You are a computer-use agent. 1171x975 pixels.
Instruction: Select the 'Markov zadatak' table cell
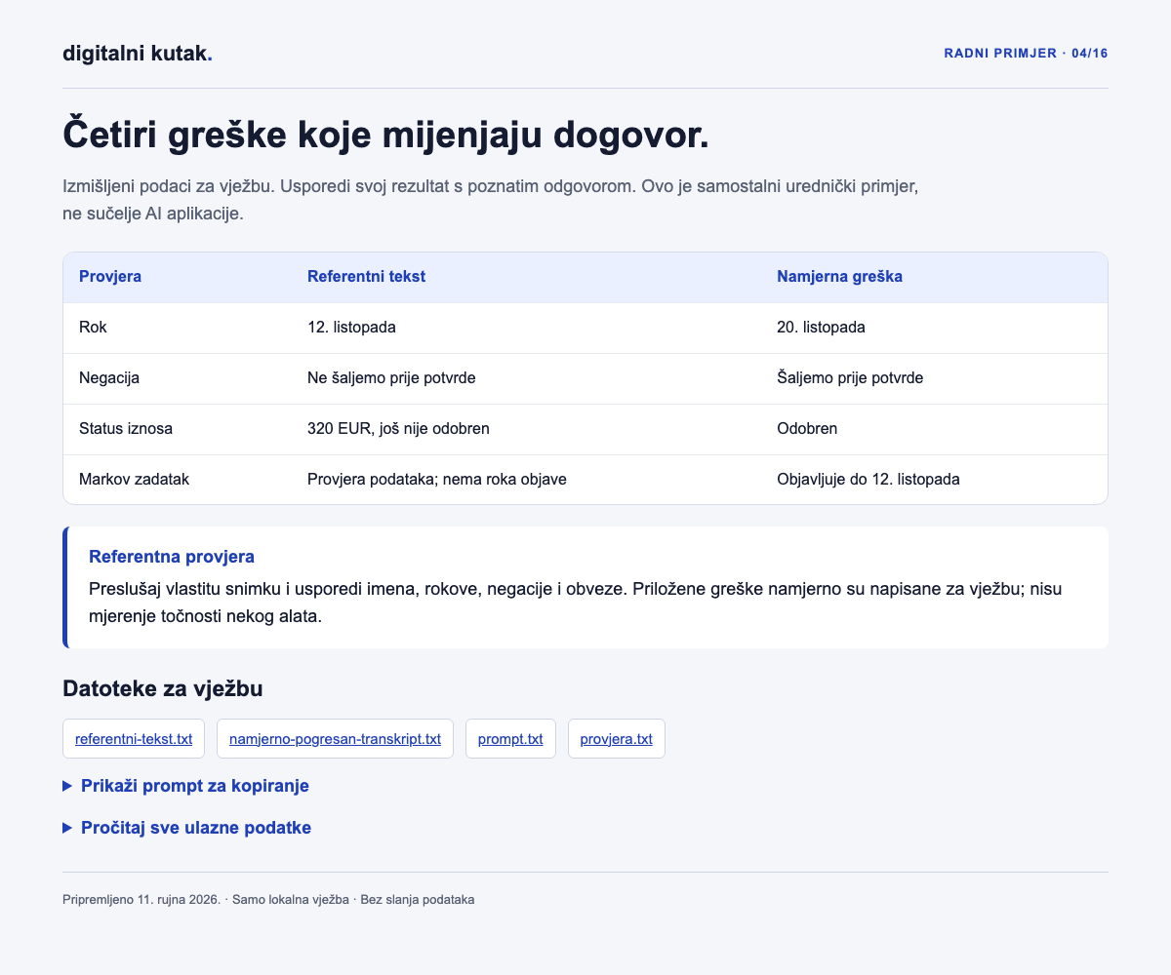[x=178, y=480]
